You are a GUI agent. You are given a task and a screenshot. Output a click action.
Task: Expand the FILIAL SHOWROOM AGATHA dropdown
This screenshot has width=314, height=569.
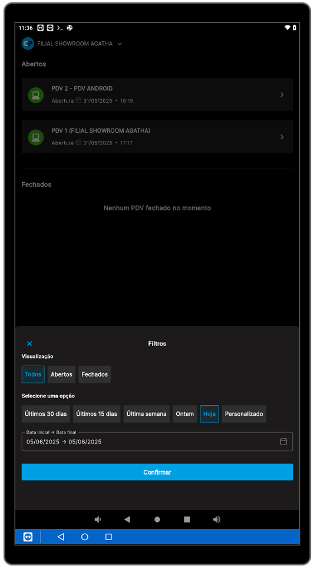point(120,44)
